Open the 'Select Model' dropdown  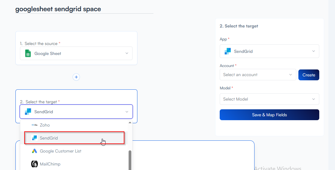coord(269,99)
